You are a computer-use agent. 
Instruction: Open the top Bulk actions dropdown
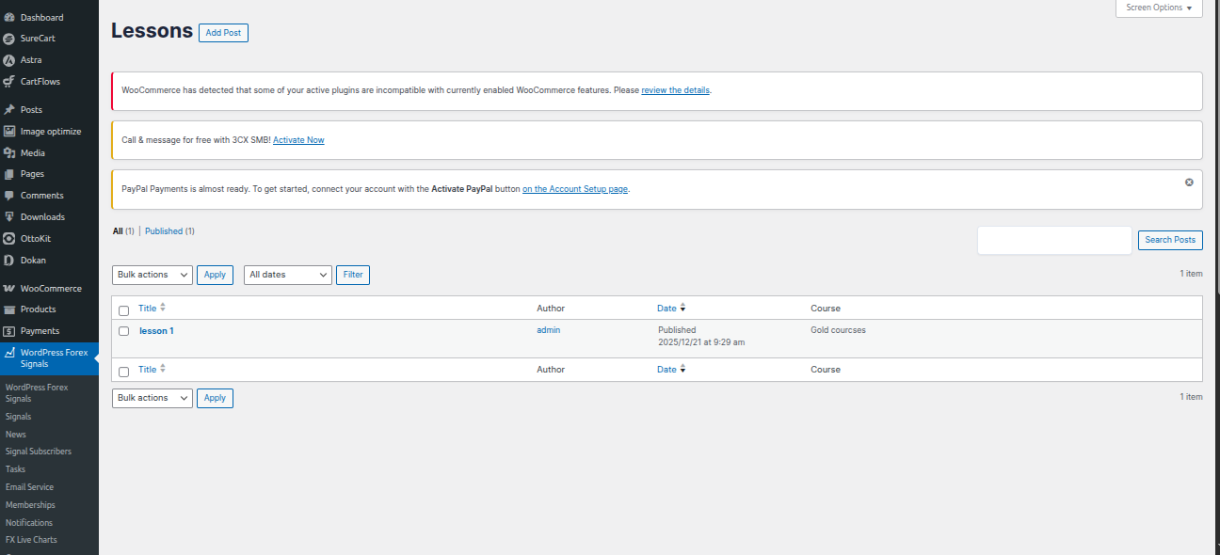point(152,275)
